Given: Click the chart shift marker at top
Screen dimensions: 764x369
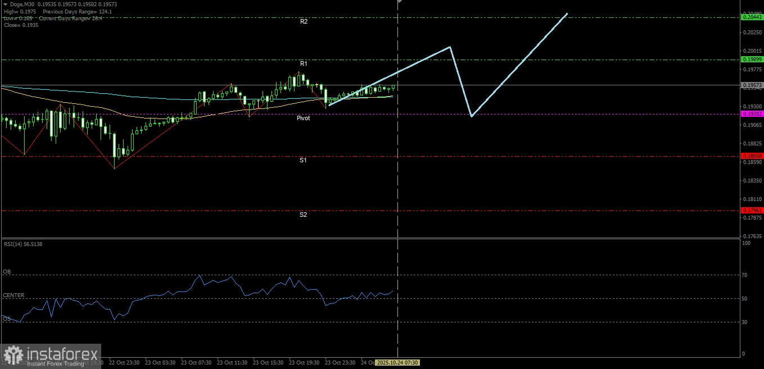Looking at the screenshot, I should 400,2.
